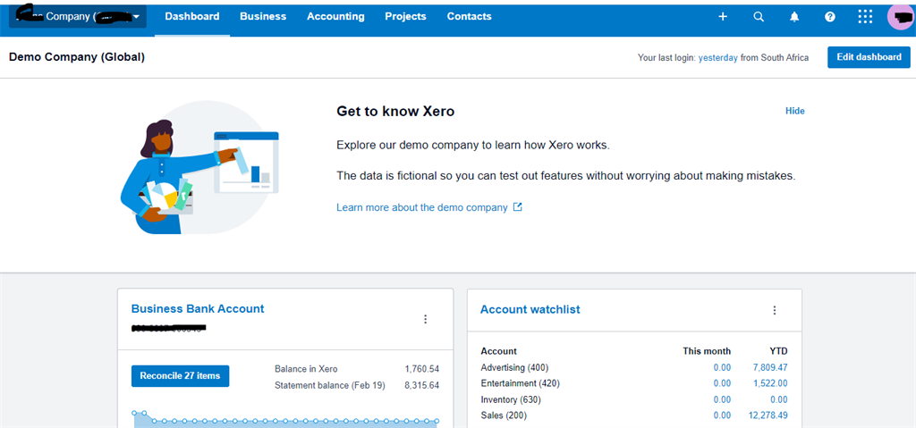Click the This month column header
The height and width of the screenshot is (428, 916).
707,351
